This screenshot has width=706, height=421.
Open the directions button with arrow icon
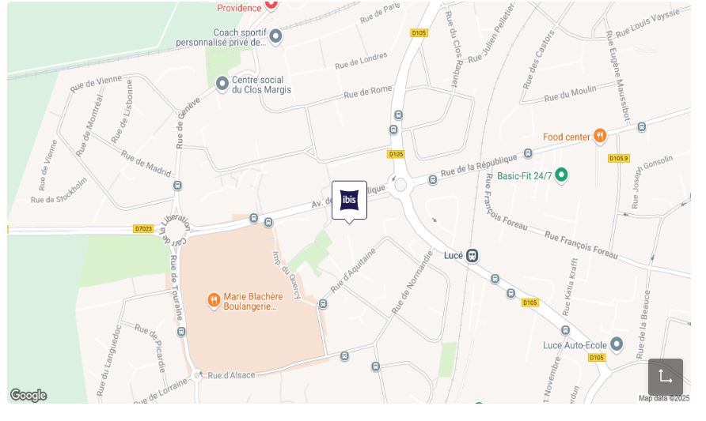[x=666, y=377]
